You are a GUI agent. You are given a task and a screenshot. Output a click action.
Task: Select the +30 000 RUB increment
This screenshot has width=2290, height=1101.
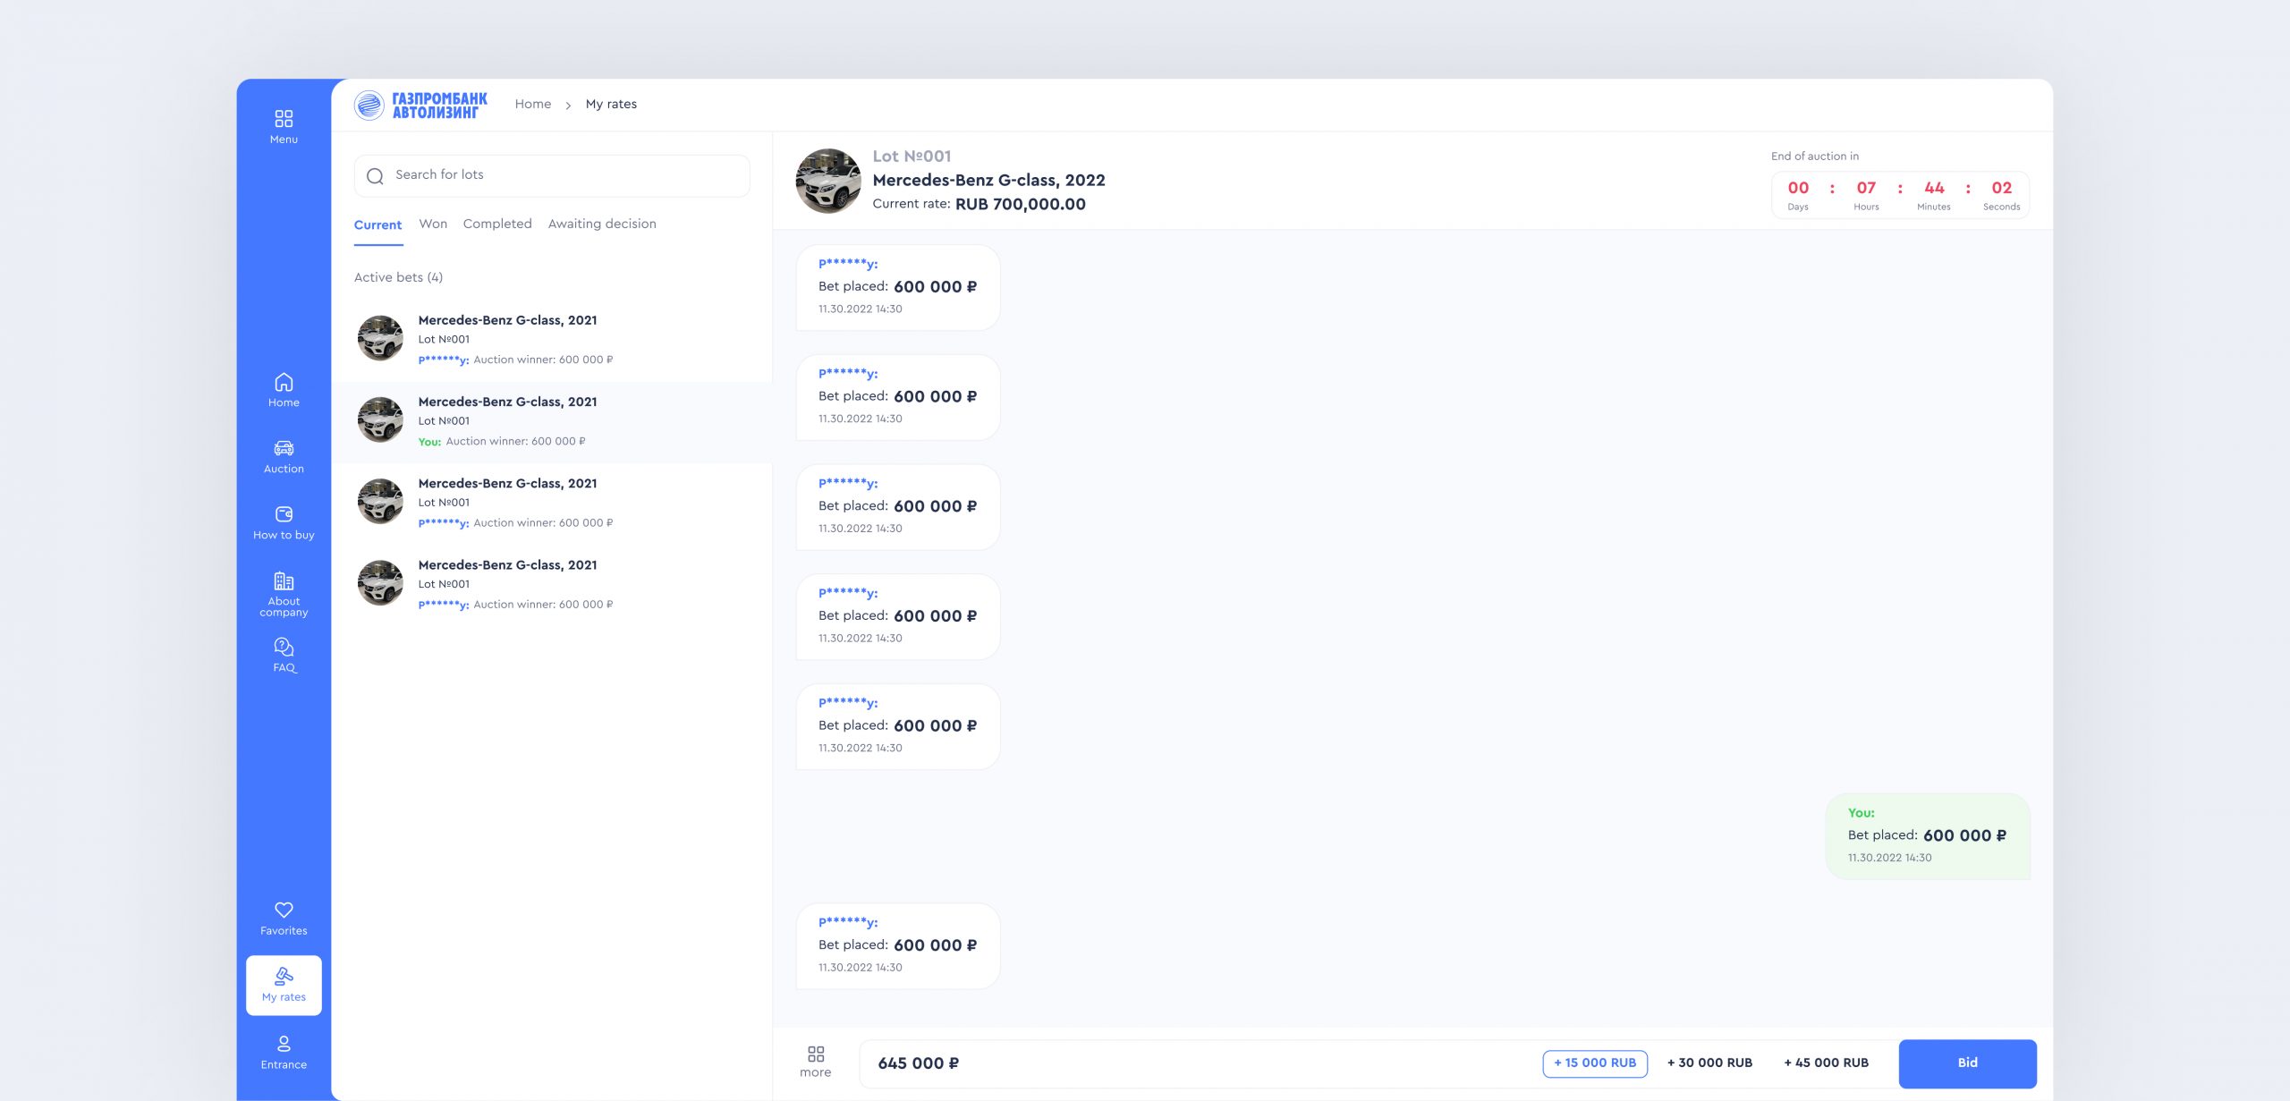point(1709,1063)
